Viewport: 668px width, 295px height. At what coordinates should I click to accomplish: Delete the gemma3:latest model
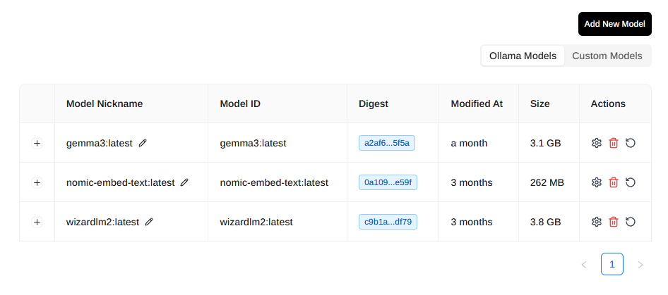(x=614, y=143)
